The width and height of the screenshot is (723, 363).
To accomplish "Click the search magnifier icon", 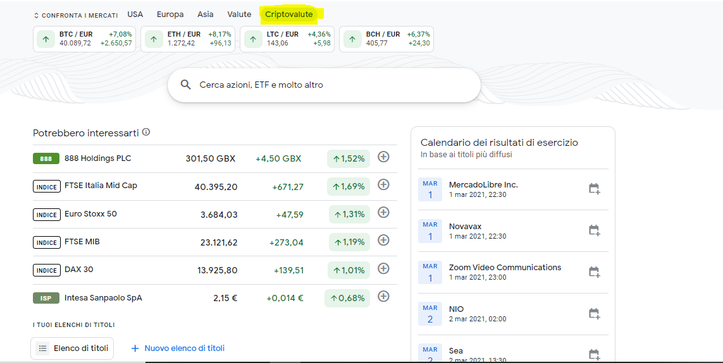I will point(186,85).
